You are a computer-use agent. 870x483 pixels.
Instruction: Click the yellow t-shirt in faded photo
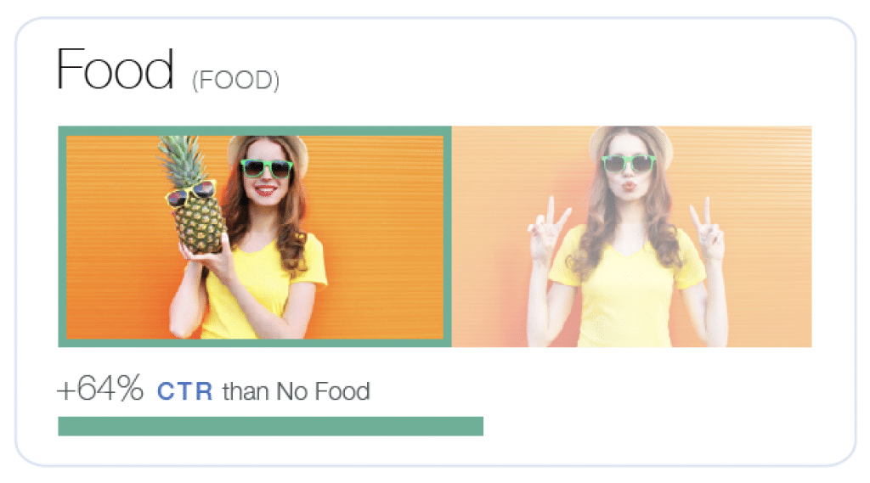point(627,289)
